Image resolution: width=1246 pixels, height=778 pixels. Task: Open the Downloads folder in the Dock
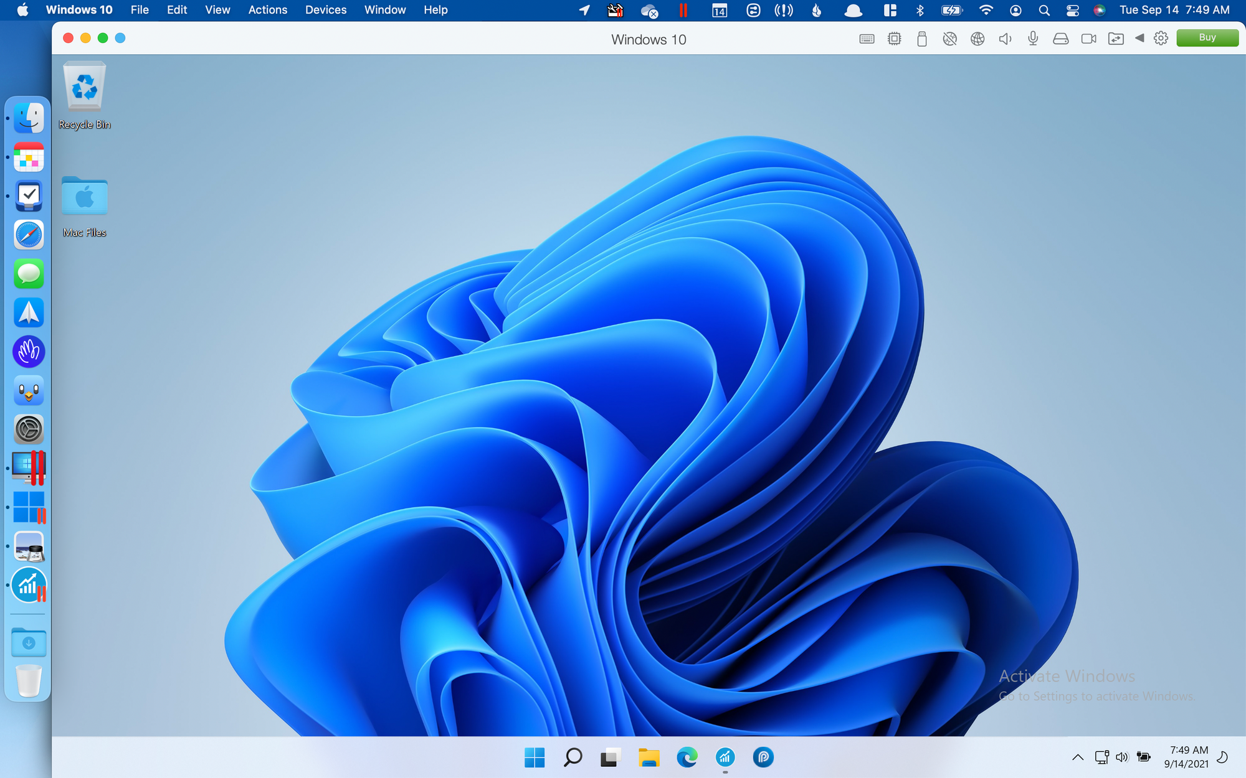click(29, 642)
